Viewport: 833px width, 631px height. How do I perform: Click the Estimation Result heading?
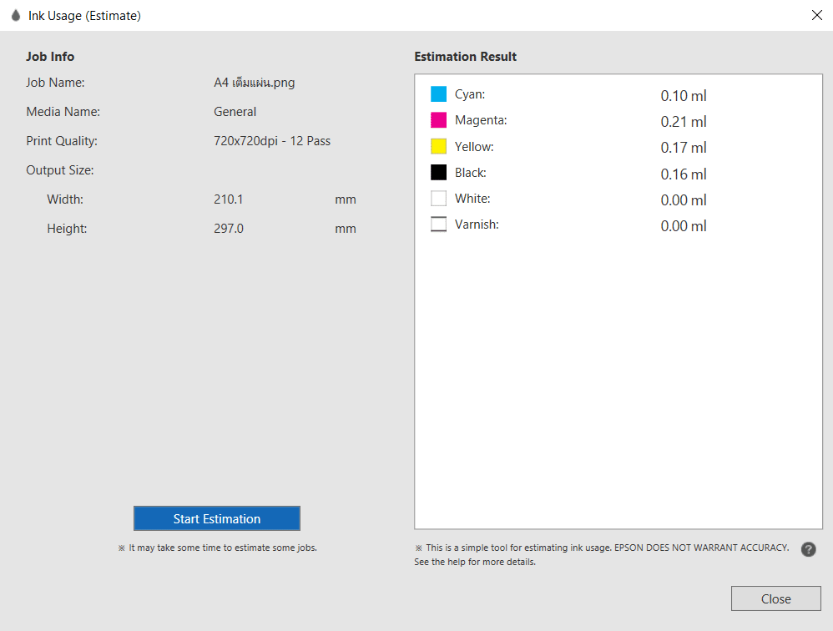[465, 57]
